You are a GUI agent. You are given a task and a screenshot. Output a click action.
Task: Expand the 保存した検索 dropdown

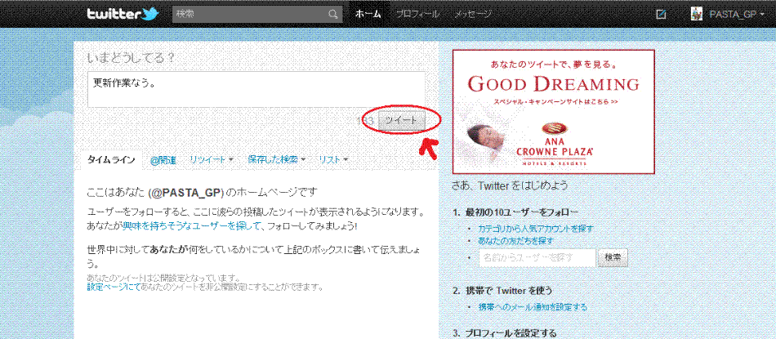[x=277, y=159]
